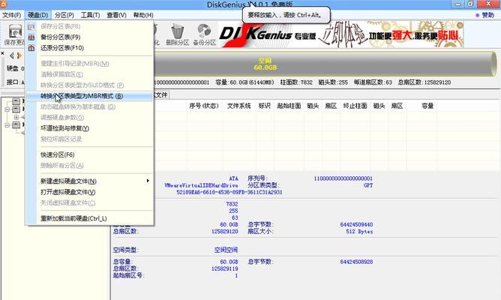Click the Delete Partition (删除分区) toolbar icon
Image resolution: width=501 pixels, height=300 pixels.
pyautogui.click(x=177, y=34)
